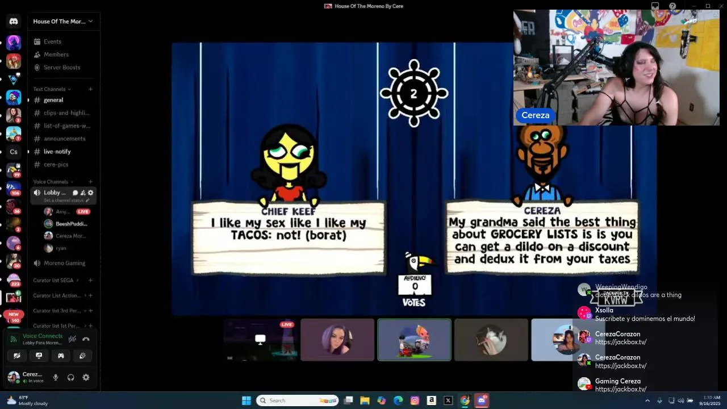Click the LIVE badge next to Amy
The height and width of the screenshot is (409, 727).
pos(83,211)
